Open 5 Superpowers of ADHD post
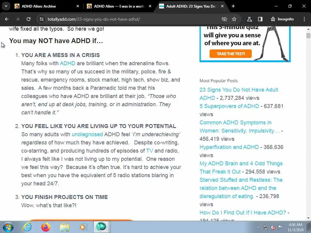This screenshot has height=233, width=311. 229,106
